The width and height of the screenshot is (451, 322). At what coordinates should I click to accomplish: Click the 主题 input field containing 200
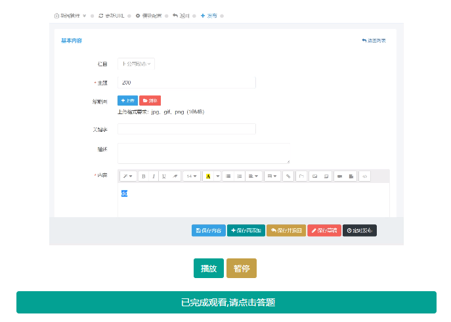coord(186,83)
